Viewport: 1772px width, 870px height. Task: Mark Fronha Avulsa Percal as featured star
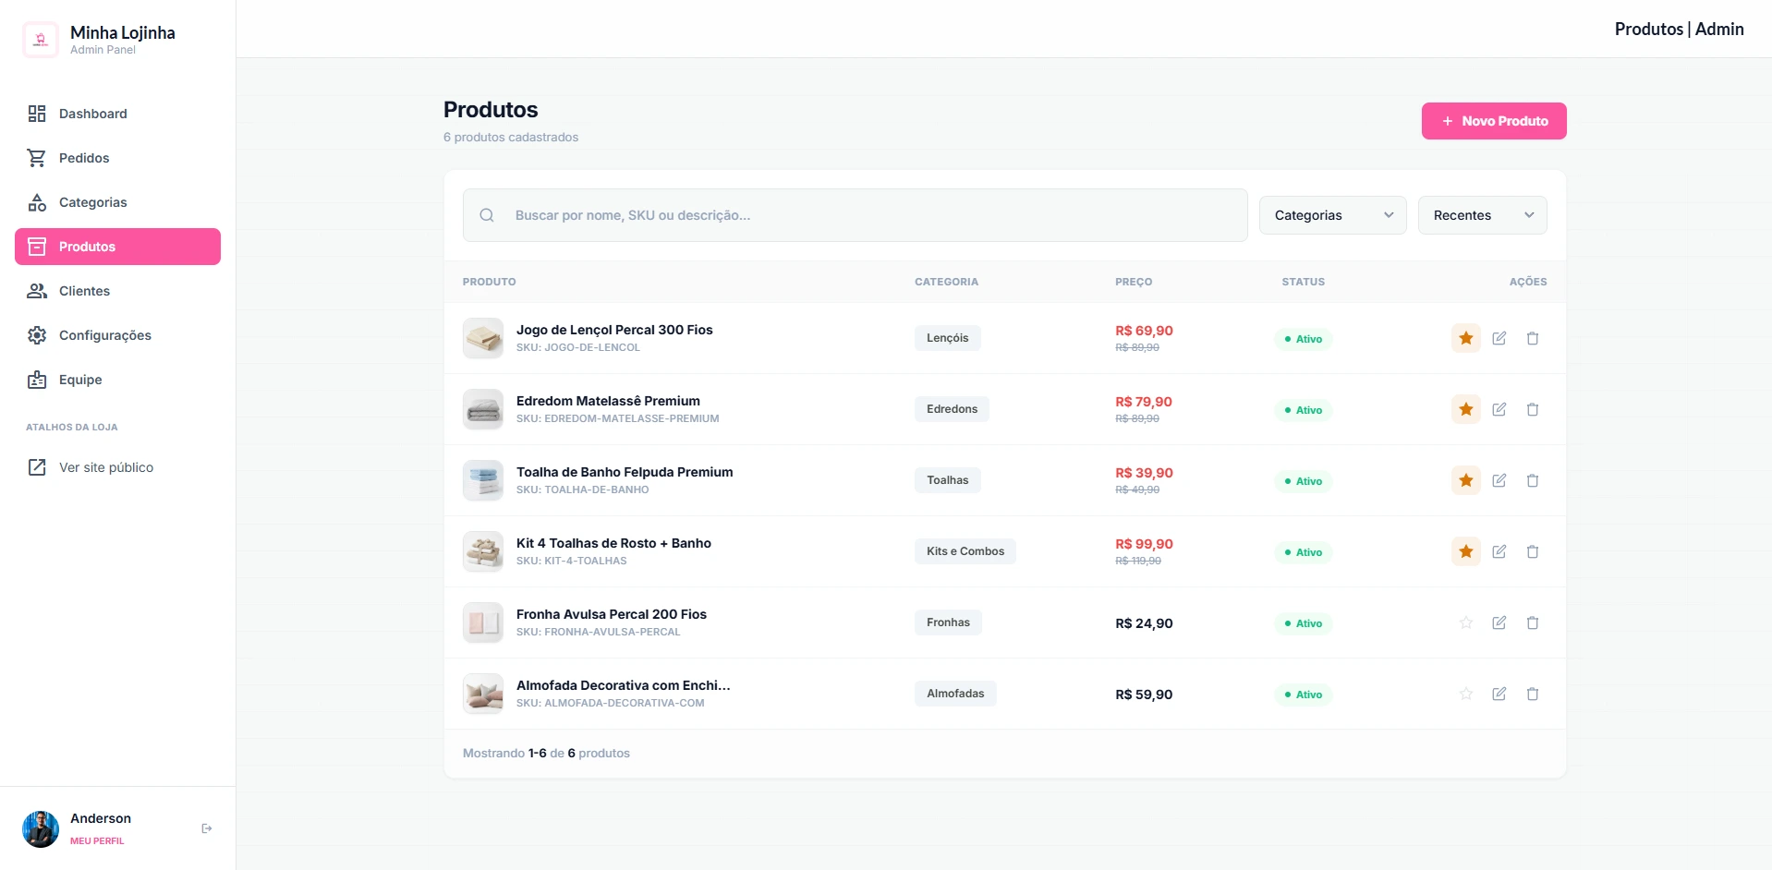1465,622
